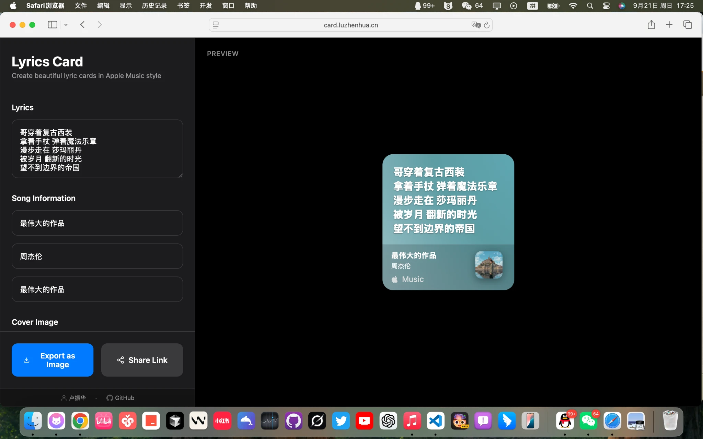The image size is (703, 439).
Task: Open Control Center in the menu bar
Action: (x=606, y=5)
